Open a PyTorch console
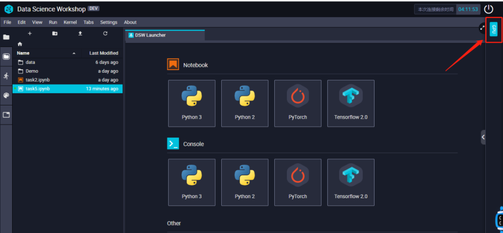Image resolution: width=503 pixels, height=233 pixels. [298, 182]
